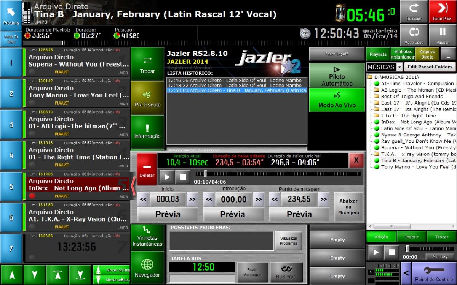
Task: Toggle Modo Loop
Action: (414, 35)
